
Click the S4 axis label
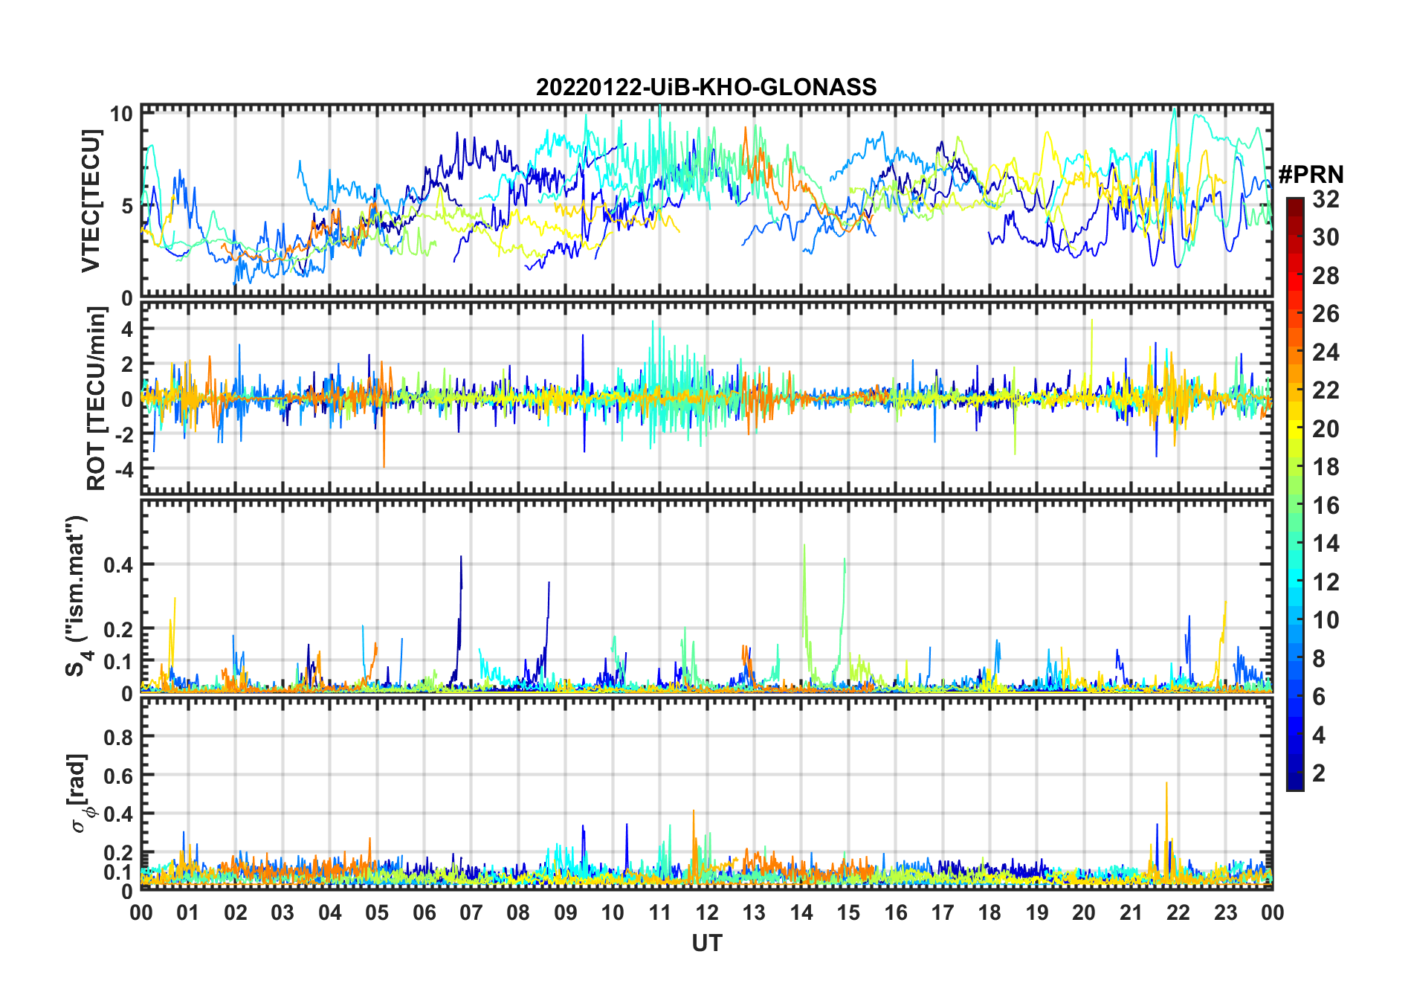(x=77, y=596)
